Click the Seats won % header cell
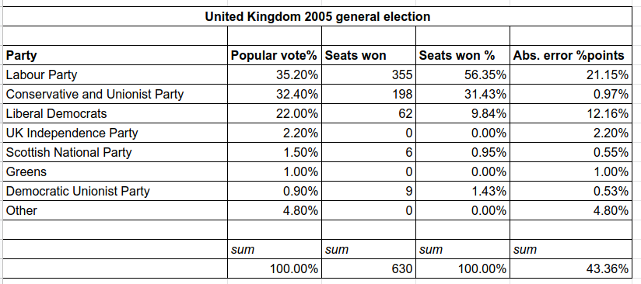Image resolution: width=641 pixels, height=284 pixels. tap(463, 56)
